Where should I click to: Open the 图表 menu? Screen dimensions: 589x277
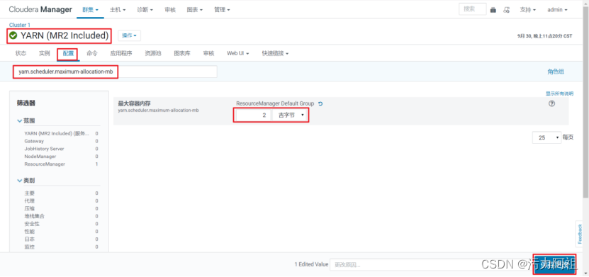click(195, 10)
